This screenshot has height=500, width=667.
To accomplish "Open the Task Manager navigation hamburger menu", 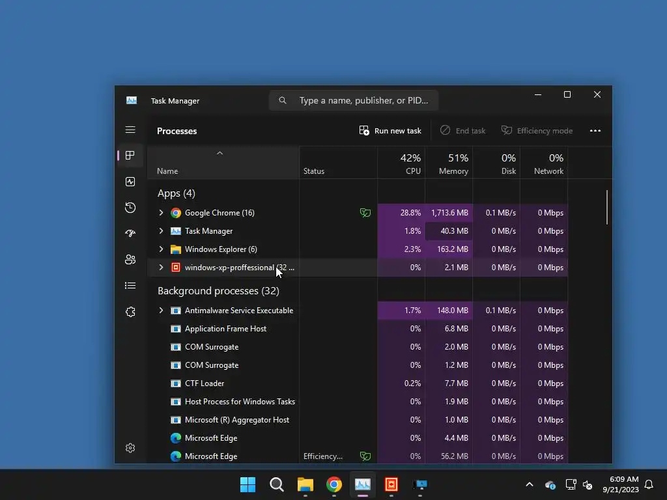I will click(x=130, y=130).
